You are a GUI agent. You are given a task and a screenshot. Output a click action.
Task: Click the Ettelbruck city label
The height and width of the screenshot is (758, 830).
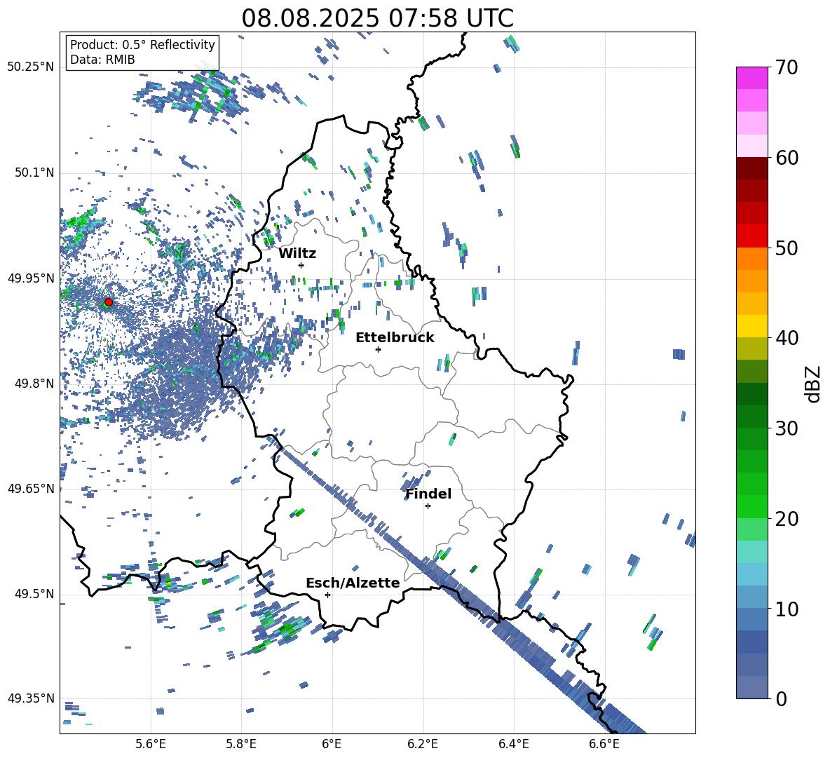pos(395,338)
